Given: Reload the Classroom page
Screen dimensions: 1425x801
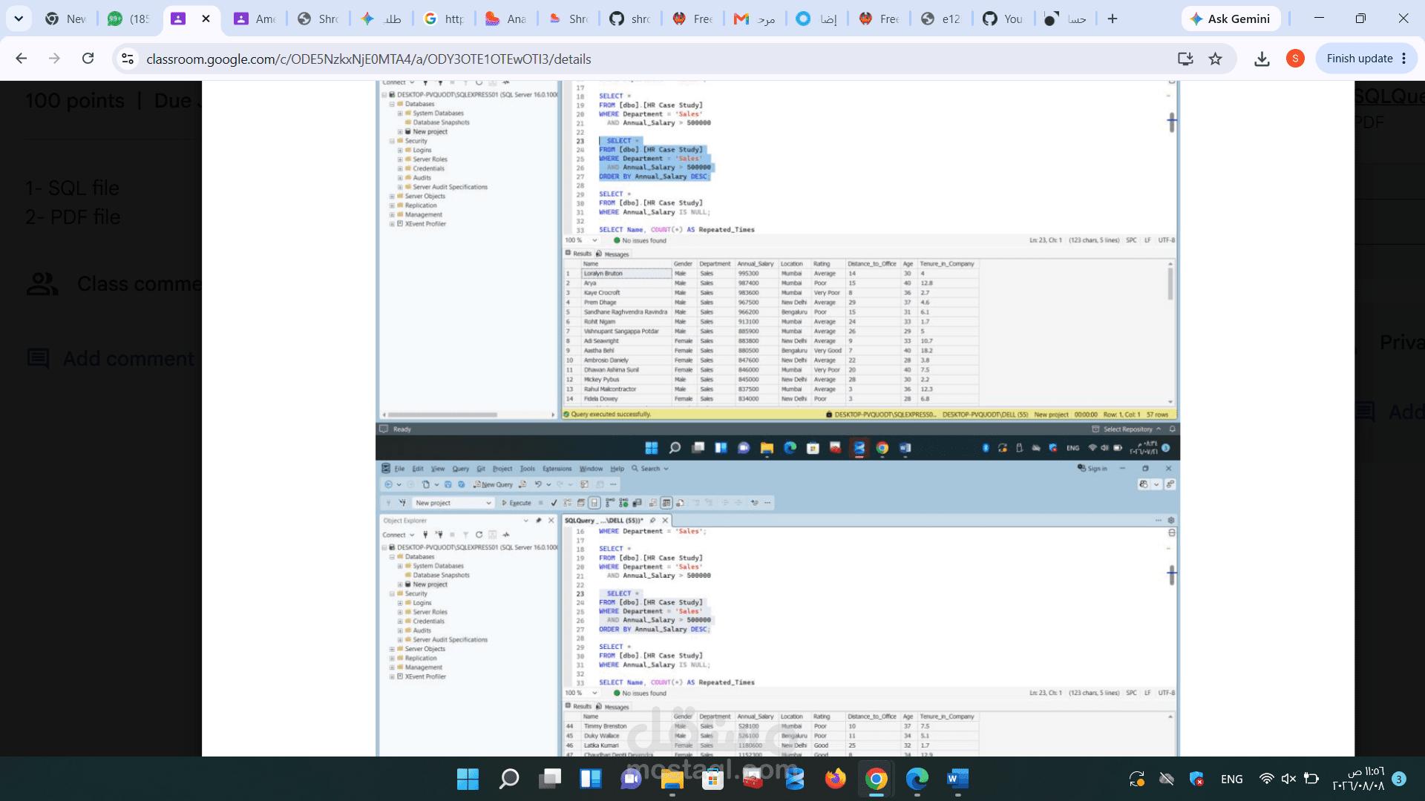Looking at the screenshot, I should pyautogui.click(x=88, y=59).
